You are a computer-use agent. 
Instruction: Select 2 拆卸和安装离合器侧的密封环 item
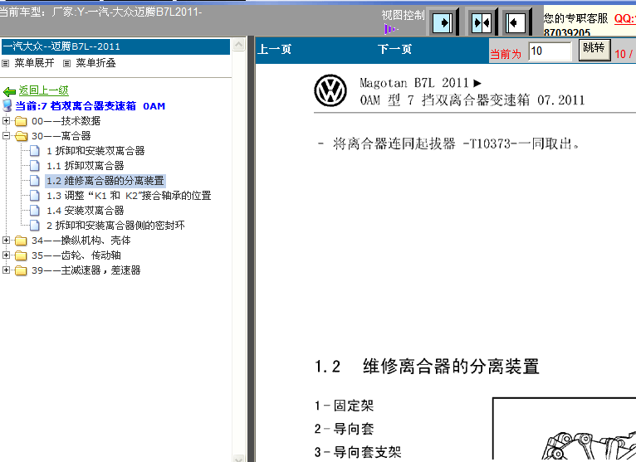click(x=115, y=226)
